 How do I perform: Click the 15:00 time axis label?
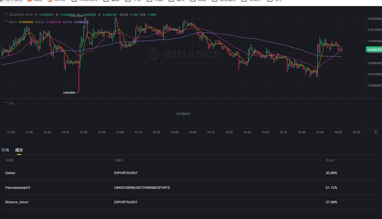coord(265,132)
